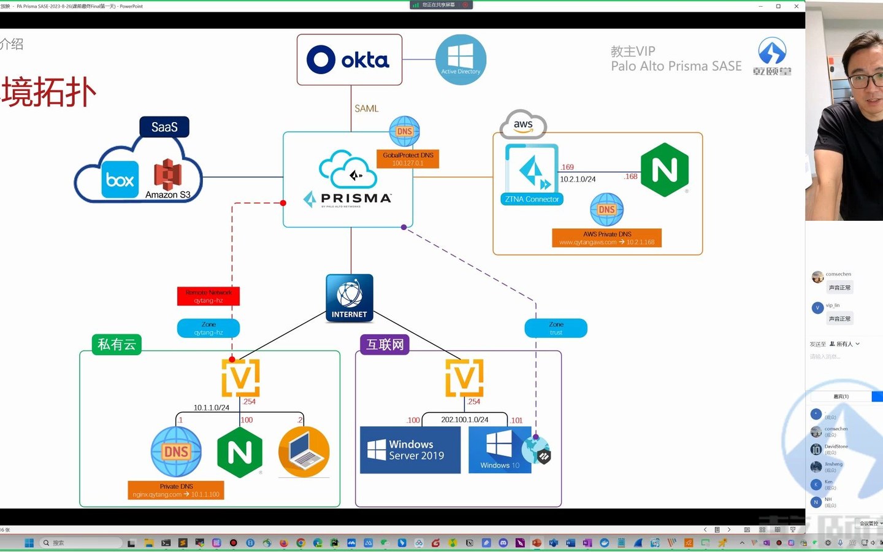Click the INTERNET icon
This screenshot has height=552, width=883.
(x=350, y=298)
